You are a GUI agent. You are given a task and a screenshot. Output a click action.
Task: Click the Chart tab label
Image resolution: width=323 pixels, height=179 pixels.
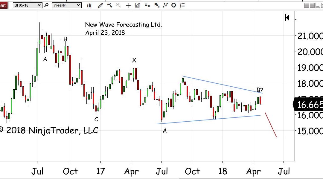tap(3, 5)
